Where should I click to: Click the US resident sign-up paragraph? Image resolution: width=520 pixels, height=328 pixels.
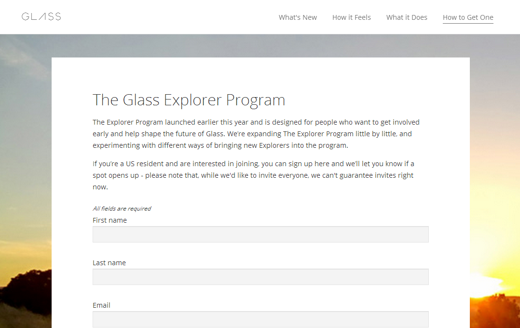coord(253,175)
